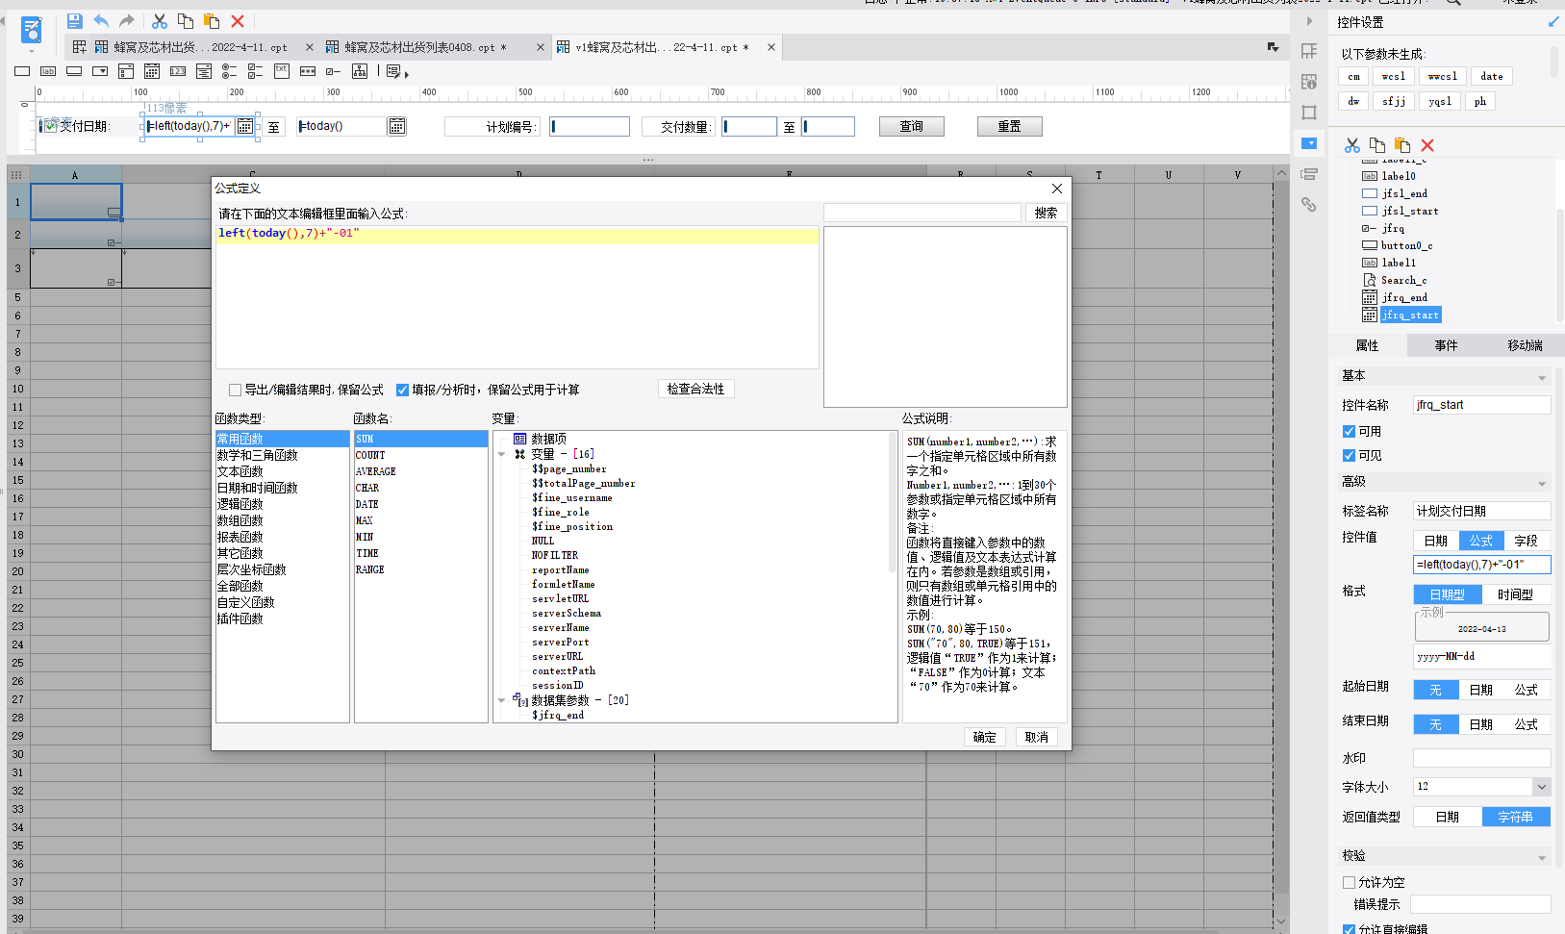Viewport: 1565px width, 934px height.
Task: Set widget value type to 日期
Action: click(x=1435, y=541)
